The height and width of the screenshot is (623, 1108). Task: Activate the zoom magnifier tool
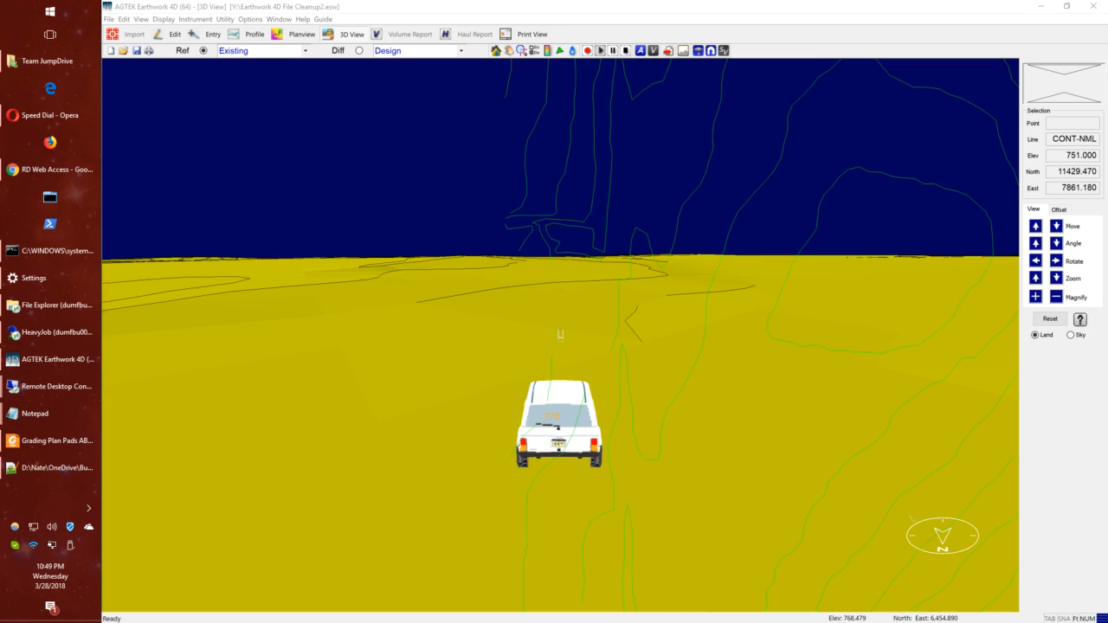point(522,50)
